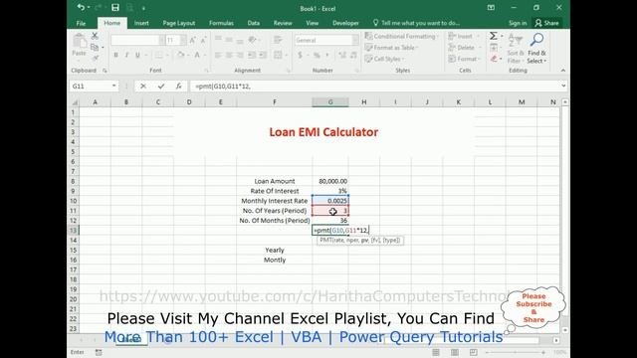
Task: Open Insert Function fx dialog
Action: pos(179,87)
